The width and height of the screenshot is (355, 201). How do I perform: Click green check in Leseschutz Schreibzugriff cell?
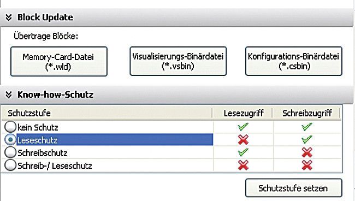(x=307, y=139)
